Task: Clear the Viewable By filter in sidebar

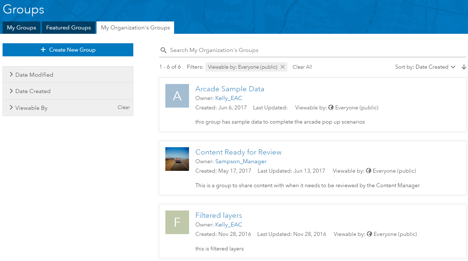Action: pyautogui.click(x=123, y=107)
